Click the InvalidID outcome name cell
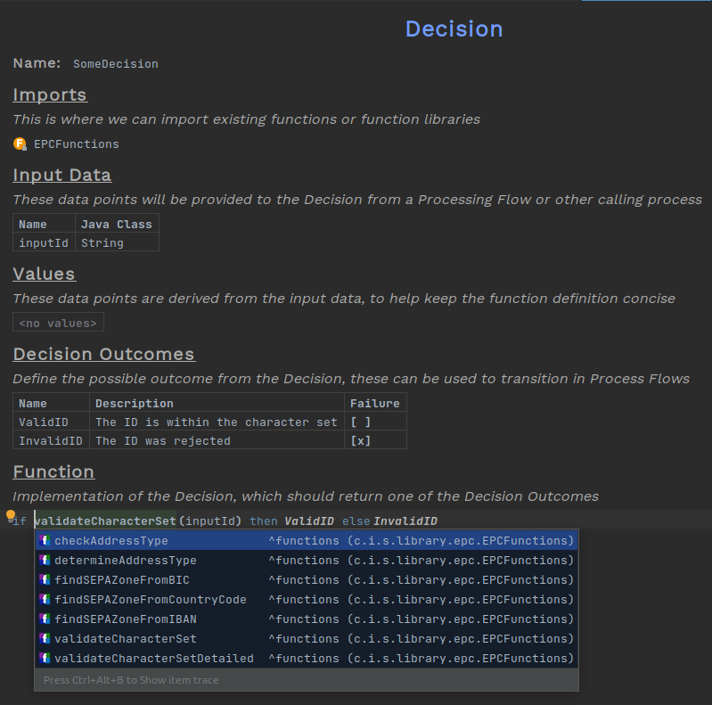712x705 pixels. (51, 440)
